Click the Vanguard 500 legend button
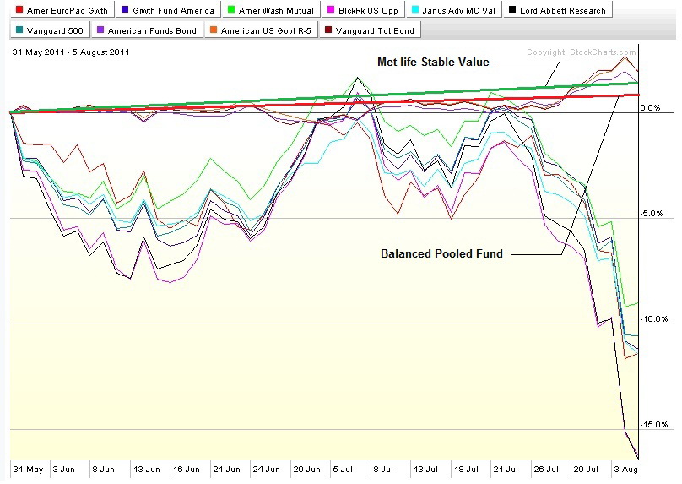 coord(50,30)
